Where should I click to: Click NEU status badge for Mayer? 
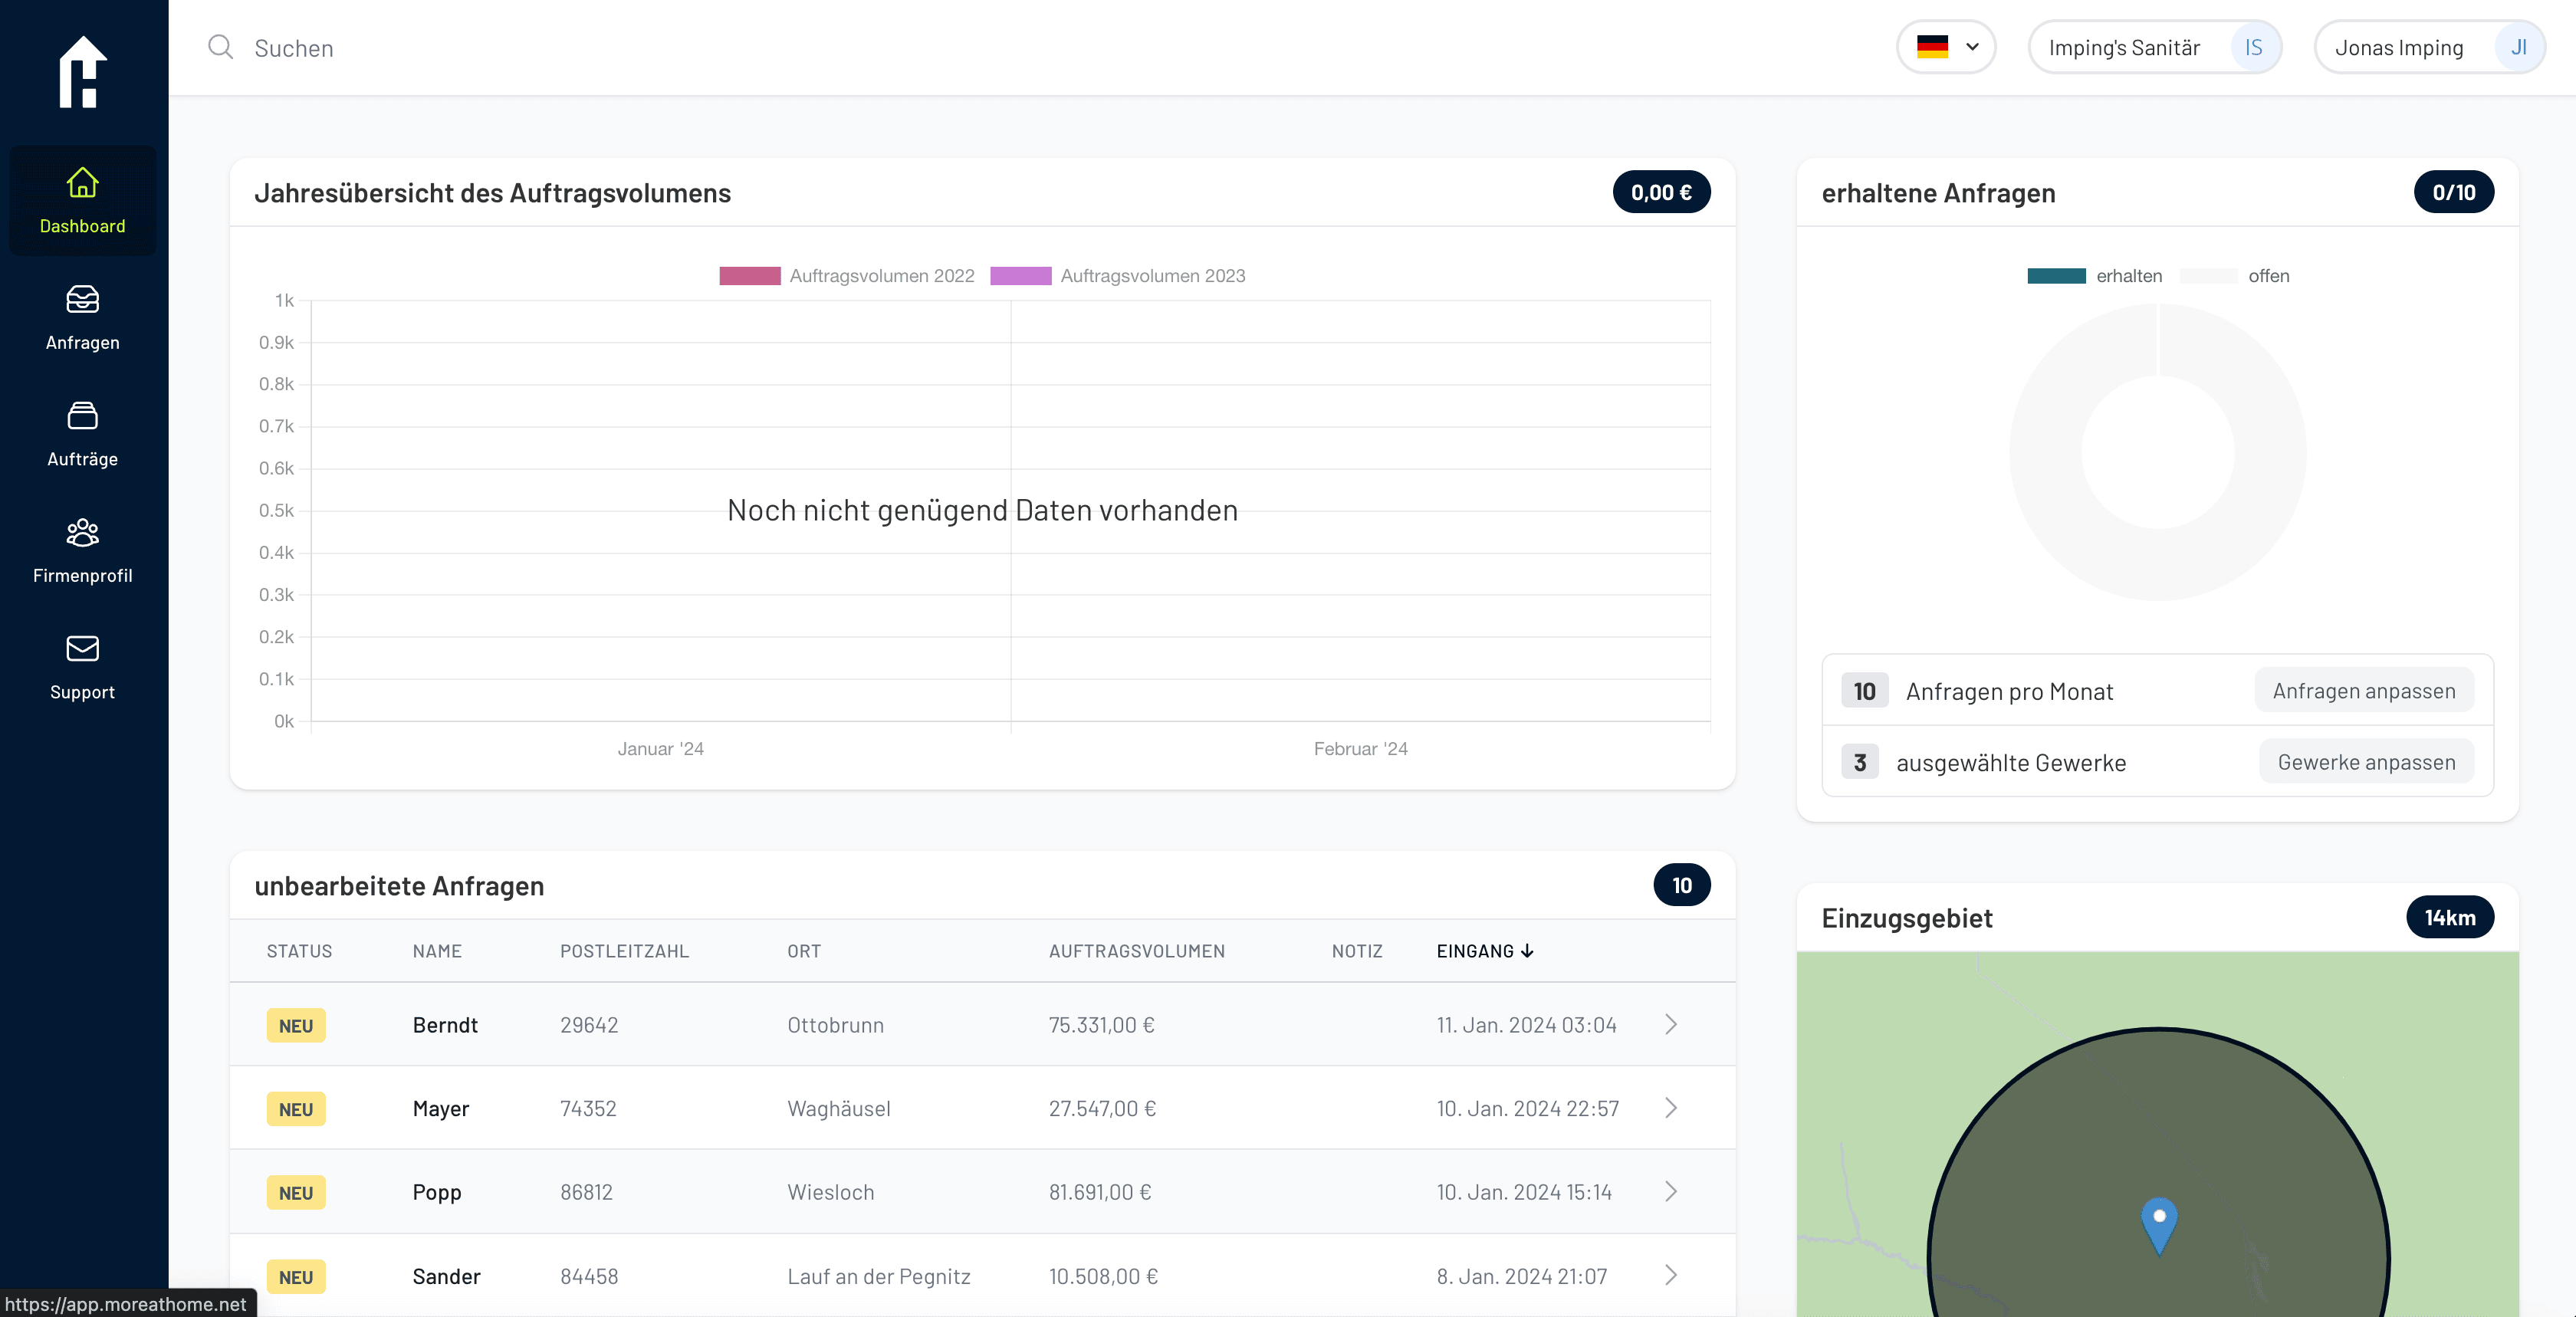click(296, 1109)
